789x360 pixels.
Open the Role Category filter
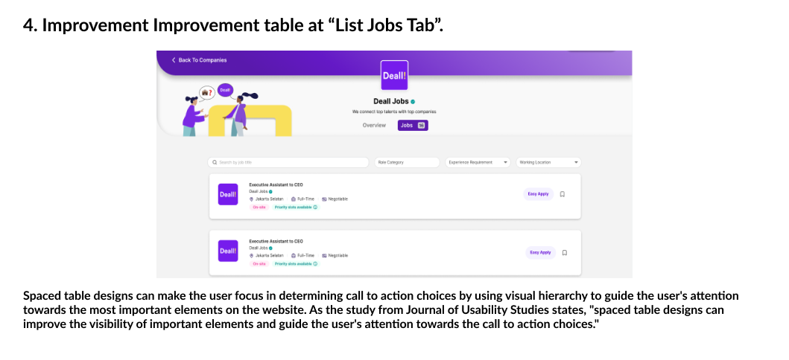click(407, 162)
